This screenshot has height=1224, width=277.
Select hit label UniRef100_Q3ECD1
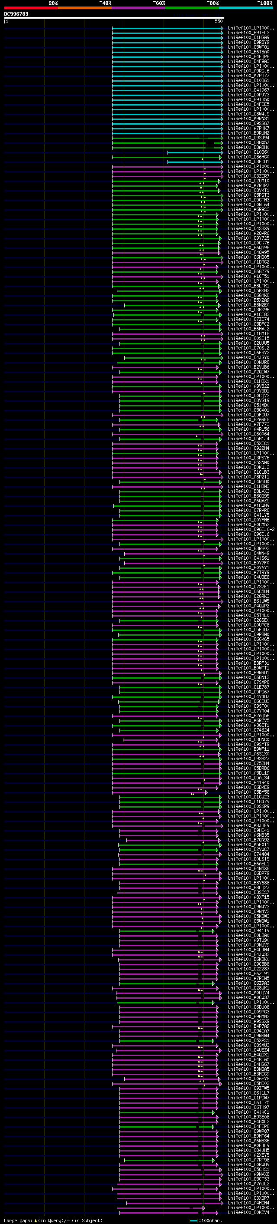point(248,162)
